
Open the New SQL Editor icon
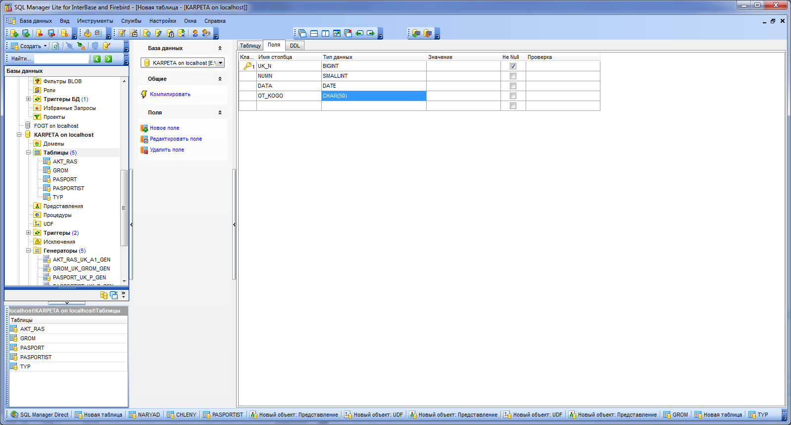click(x=134, y=33)
